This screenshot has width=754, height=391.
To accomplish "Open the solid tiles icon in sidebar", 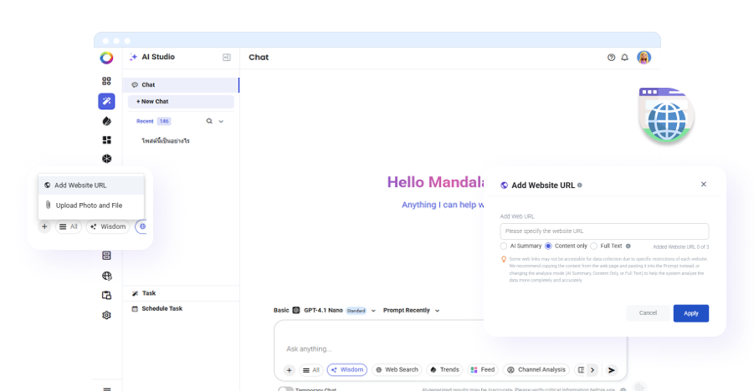I will [x=106, y=140].
